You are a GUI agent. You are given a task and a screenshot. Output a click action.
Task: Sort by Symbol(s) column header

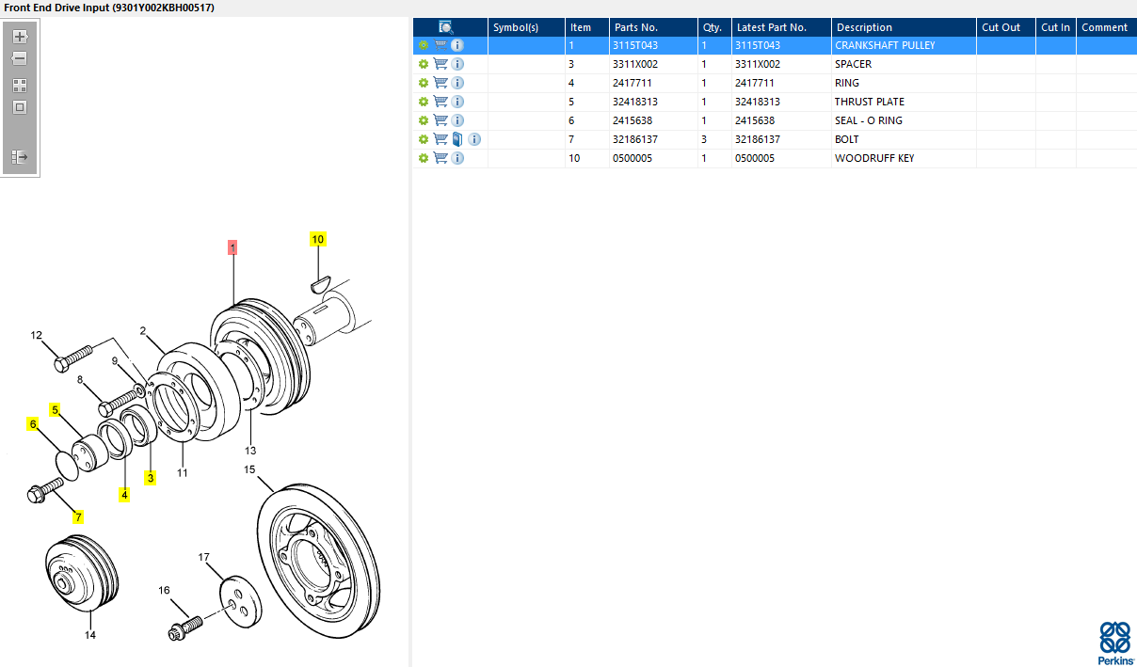(x=526, y=27)
